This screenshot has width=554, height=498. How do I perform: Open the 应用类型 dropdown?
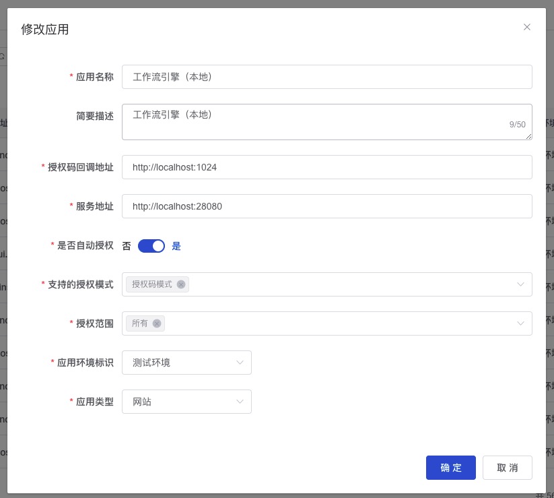pyautogui.click(x=186, y=402)
